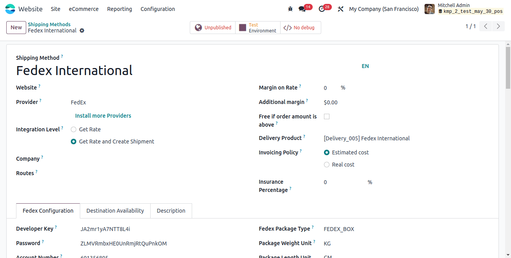The image size is (511, 258).
Task: Toggle the Test Environment button
Action: tap(258, 28)
